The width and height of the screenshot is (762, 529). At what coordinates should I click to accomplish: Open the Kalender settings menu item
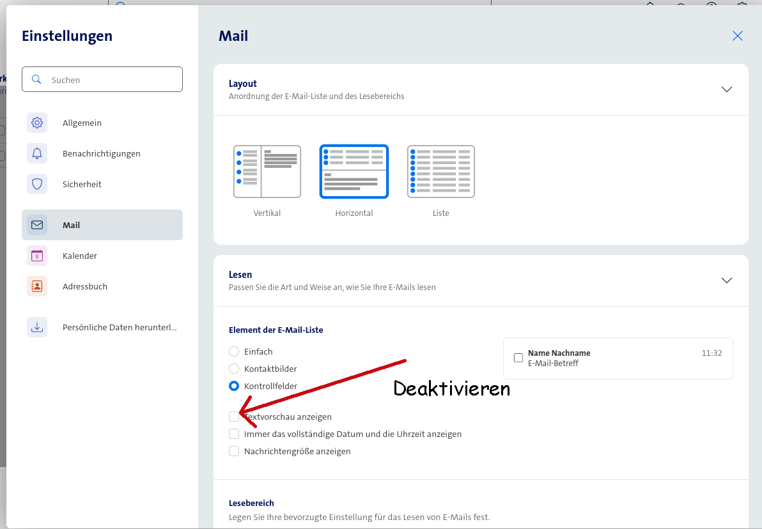pyautogui.click(x=80, y=256)
